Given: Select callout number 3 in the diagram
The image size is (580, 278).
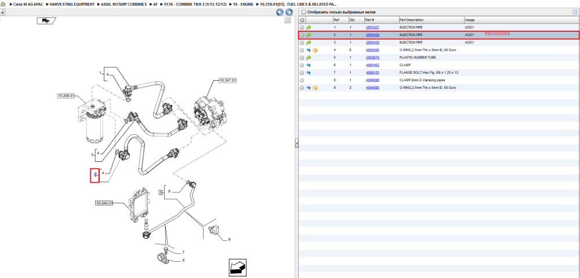Looking at the screenshot, I should pyautogui.click(x=92, y=155).
